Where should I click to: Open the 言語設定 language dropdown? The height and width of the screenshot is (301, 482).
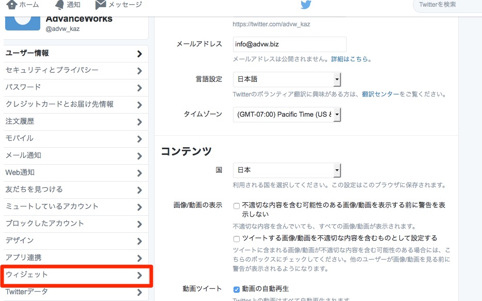point(287,79)
